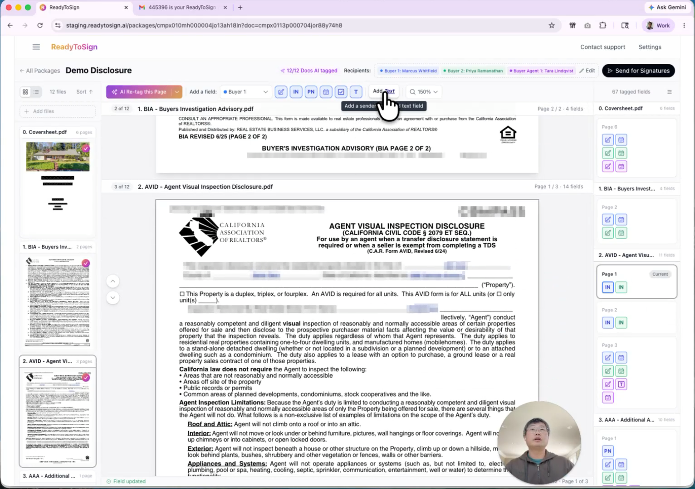Open Contact support link
Screen dimensions: 695x489
(x=602, y=47)
